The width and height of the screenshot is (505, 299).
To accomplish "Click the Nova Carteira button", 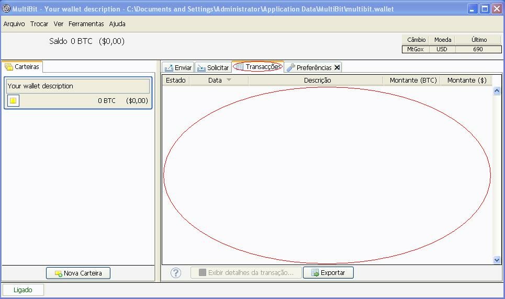I will coord(78,273).
